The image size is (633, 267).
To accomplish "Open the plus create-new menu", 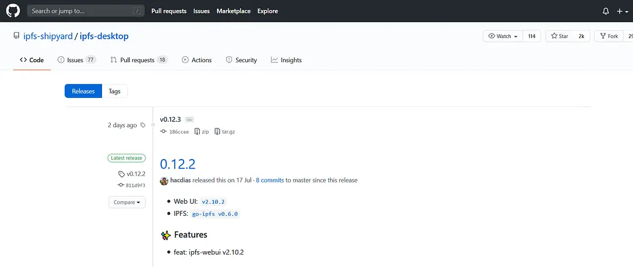I will click(622, 11).
